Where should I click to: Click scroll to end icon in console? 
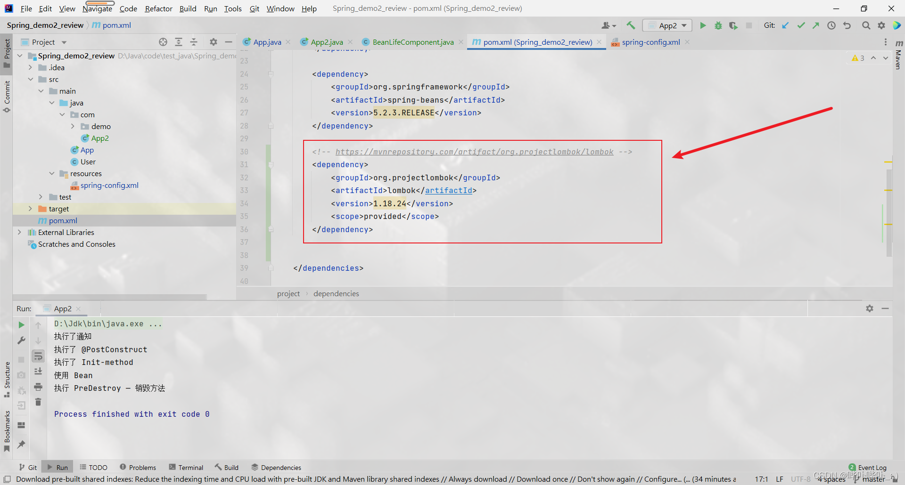coord(38,372)
